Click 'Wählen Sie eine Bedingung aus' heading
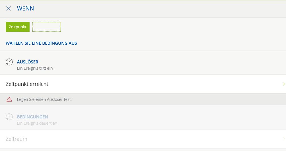The image size is (286, 151). coord(41,43)
